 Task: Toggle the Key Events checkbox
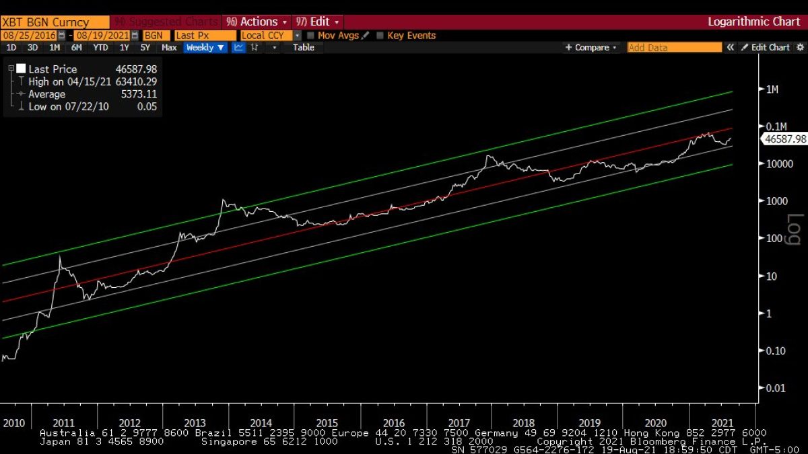[380, 36]
